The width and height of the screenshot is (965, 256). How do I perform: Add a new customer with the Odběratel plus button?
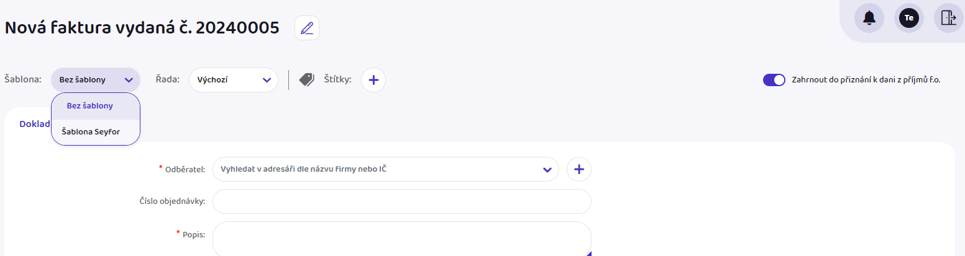point(579,169)
